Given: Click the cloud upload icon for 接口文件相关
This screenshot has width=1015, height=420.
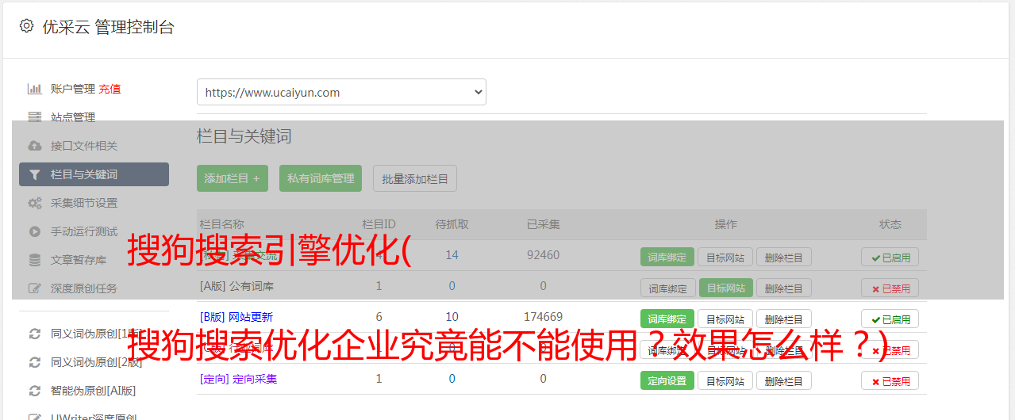Looking at the screenshot, I should [34, 146].
